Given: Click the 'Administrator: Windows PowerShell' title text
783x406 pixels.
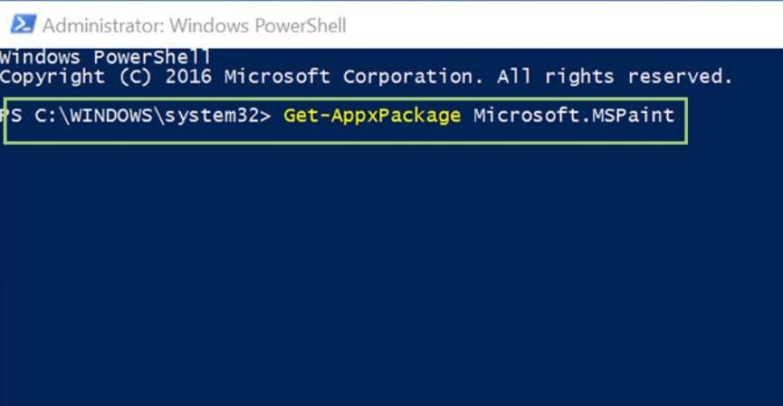Looking at the screenshot, I should 194,24.
